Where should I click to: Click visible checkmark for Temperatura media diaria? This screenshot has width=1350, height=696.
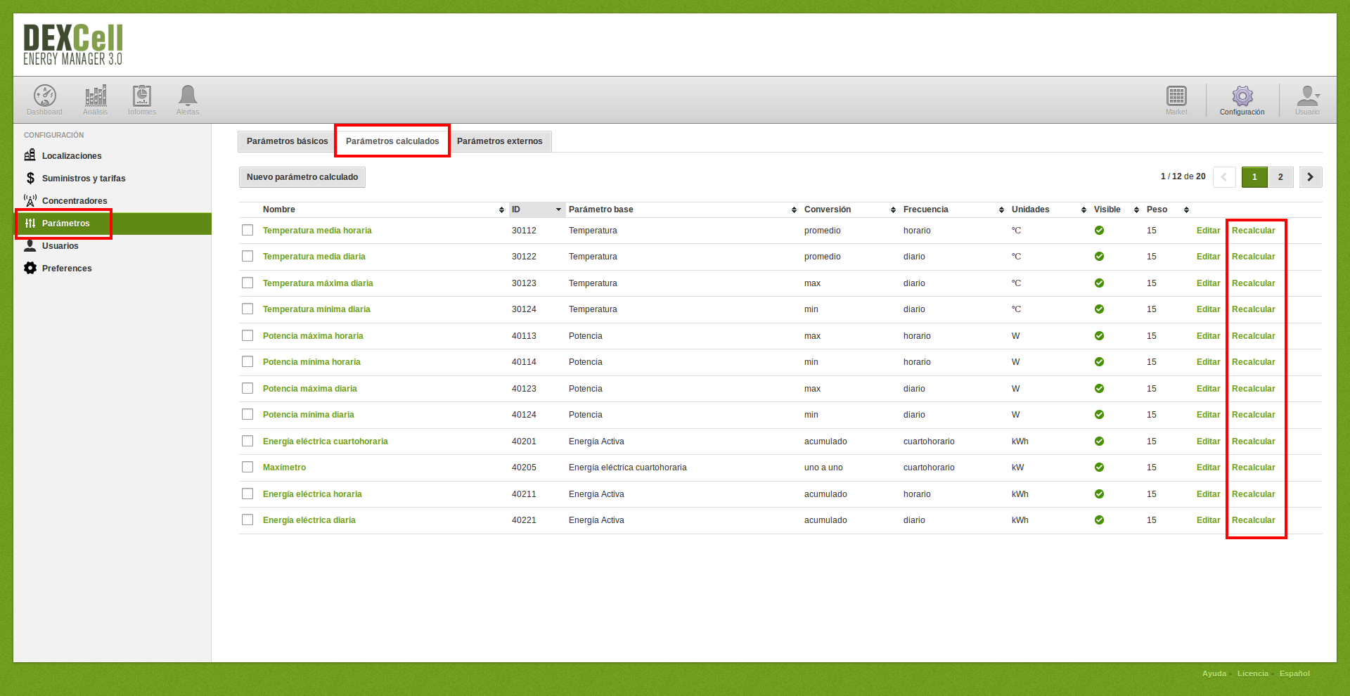tap(1099, 257)
